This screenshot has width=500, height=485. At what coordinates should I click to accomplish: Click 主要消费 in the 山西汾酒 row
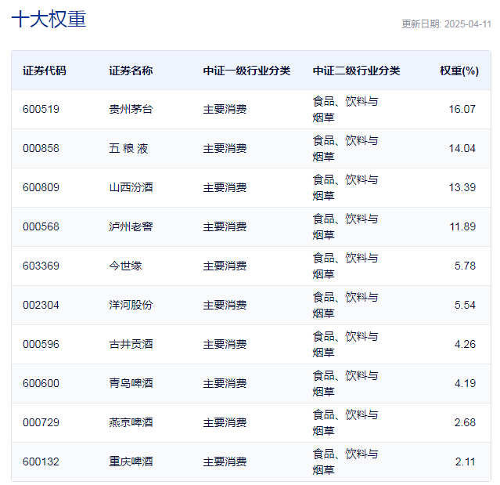pyautogui.click(x=225, y=187)
